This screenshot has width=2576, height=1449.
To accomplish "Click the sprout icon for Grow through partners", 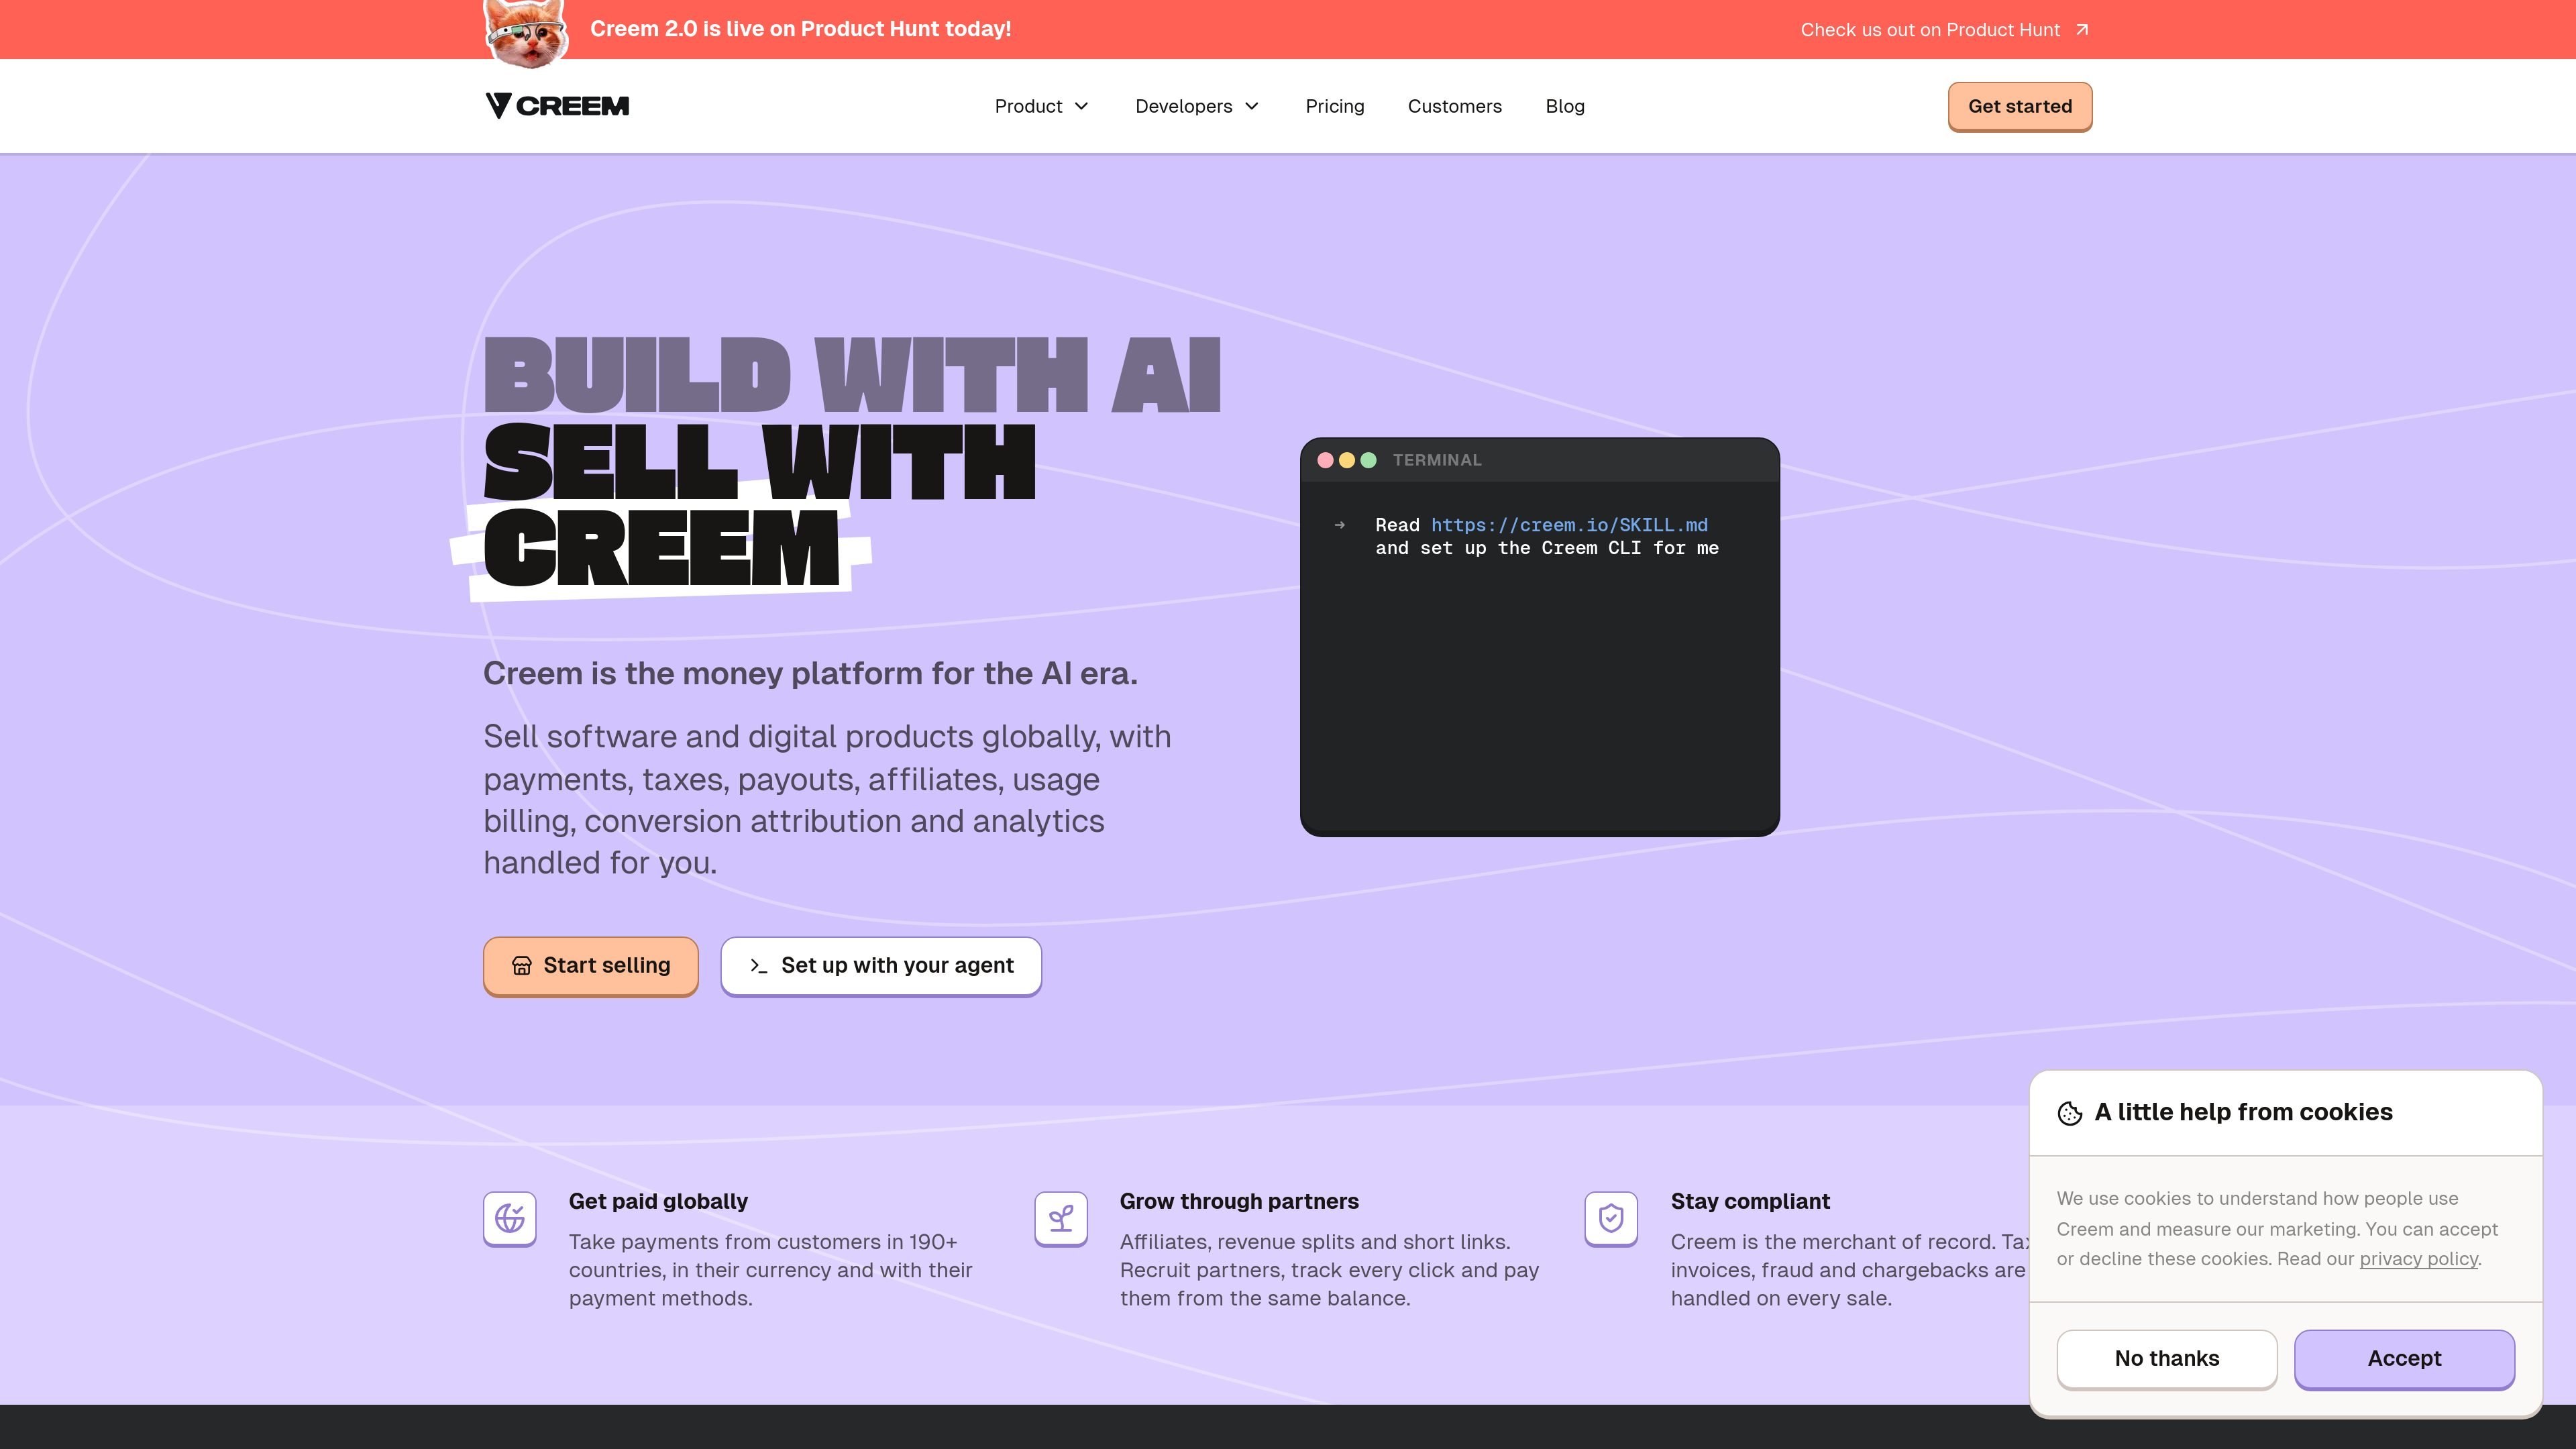I will pos(1061,1218).
